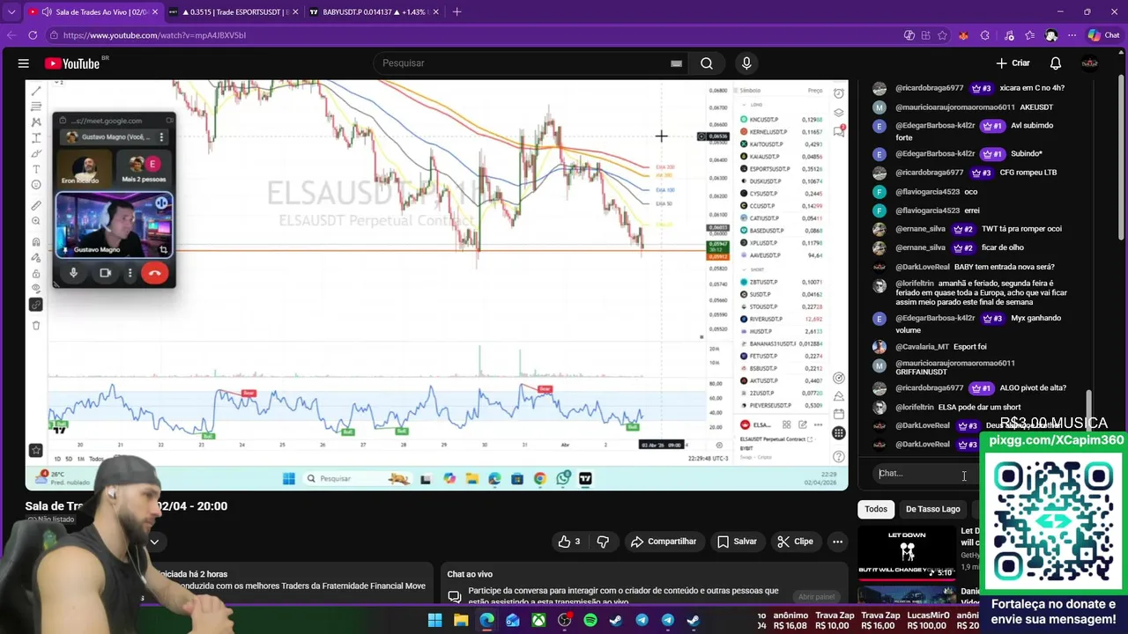Mute the microphone in Meet popup
This screenshot has width=1128, height=634.
click(73, 273)
